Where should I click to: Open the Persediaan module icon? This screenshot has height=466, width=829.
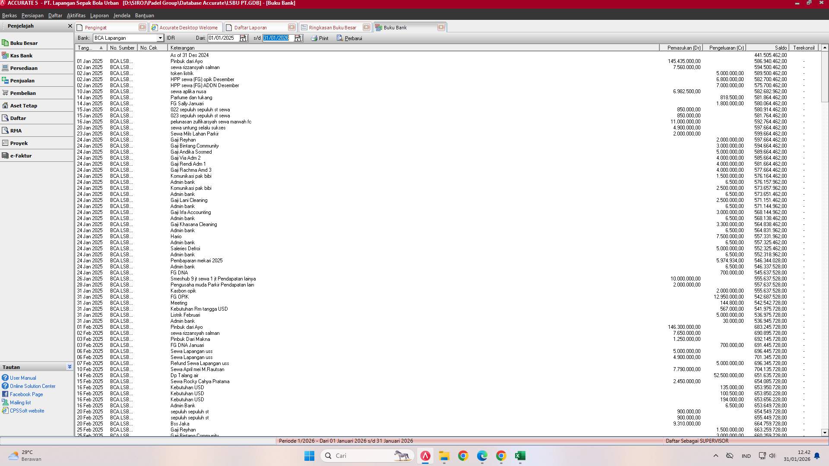(5, 68)
